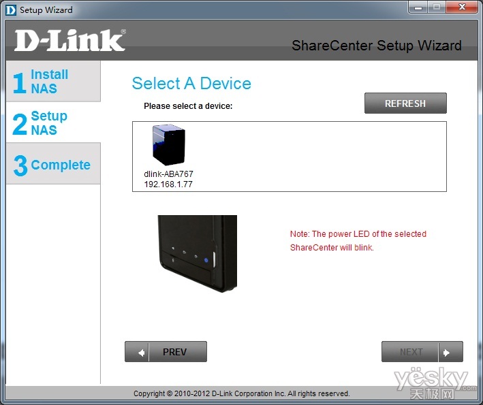This screenshot has width=483, height=405.
Task: Go back using the PREV label
Action: coord(174,352)
